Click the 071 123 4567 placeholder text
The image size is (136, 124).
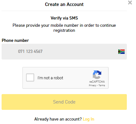tap(30, 52)
